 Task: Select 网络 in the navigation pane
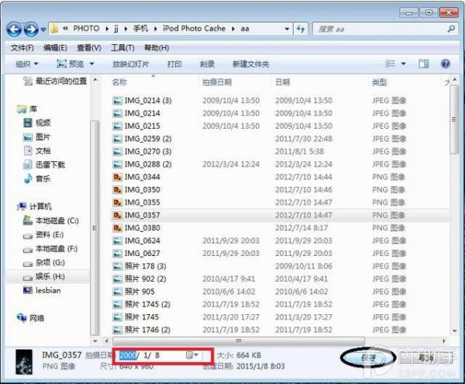[30, 318]
